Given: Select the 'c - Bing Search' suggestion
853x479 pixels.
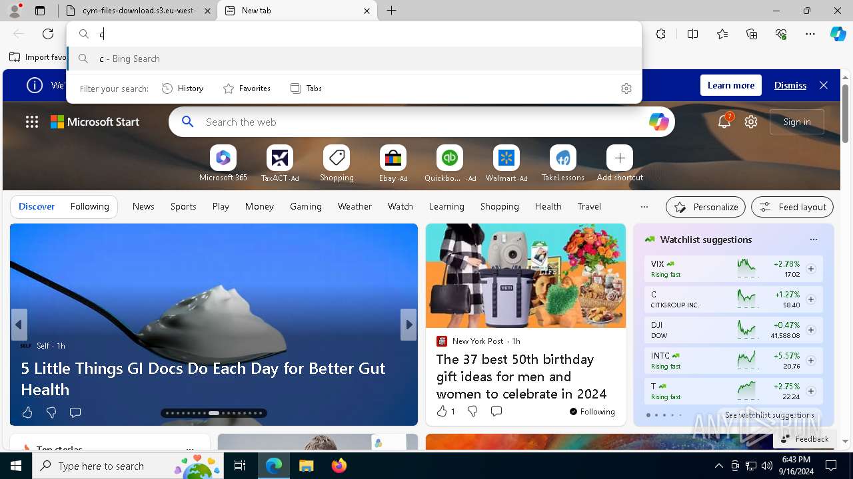Looking at the screenshot, I should click(355, 59).
